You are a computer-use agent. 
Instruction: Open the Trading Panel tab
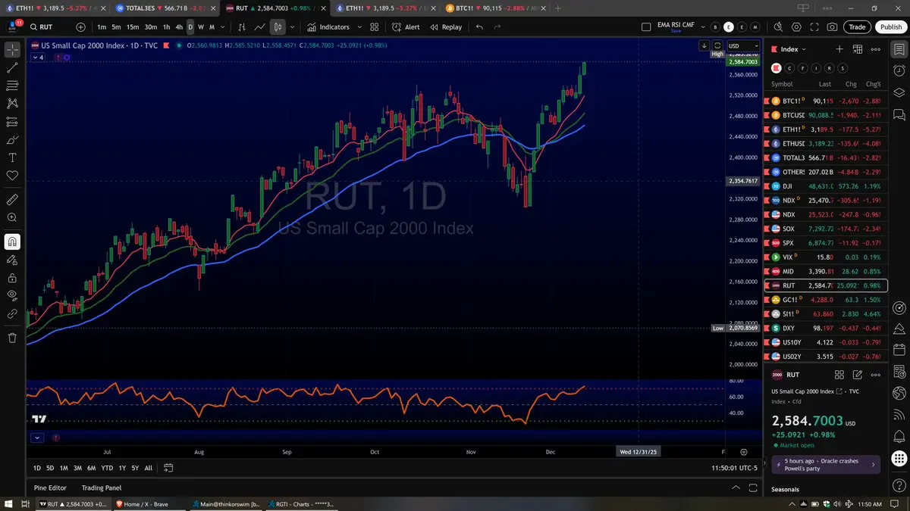point(102,488)
